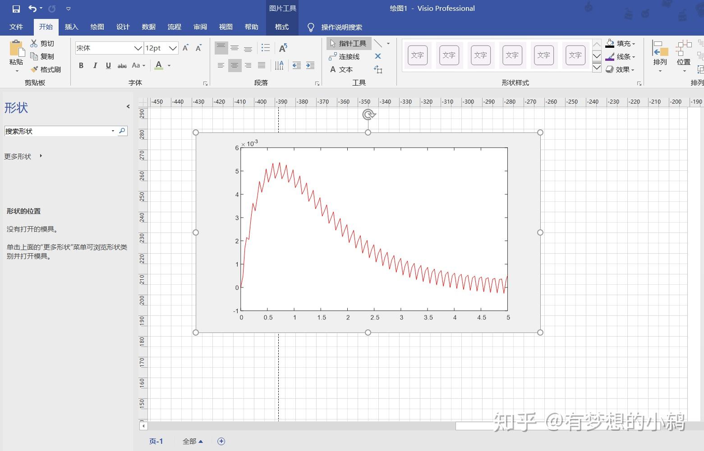Image resolution: width=704 pixels, height=451 pixels.
Task: Open the font size dropdown
Action: 174,48
